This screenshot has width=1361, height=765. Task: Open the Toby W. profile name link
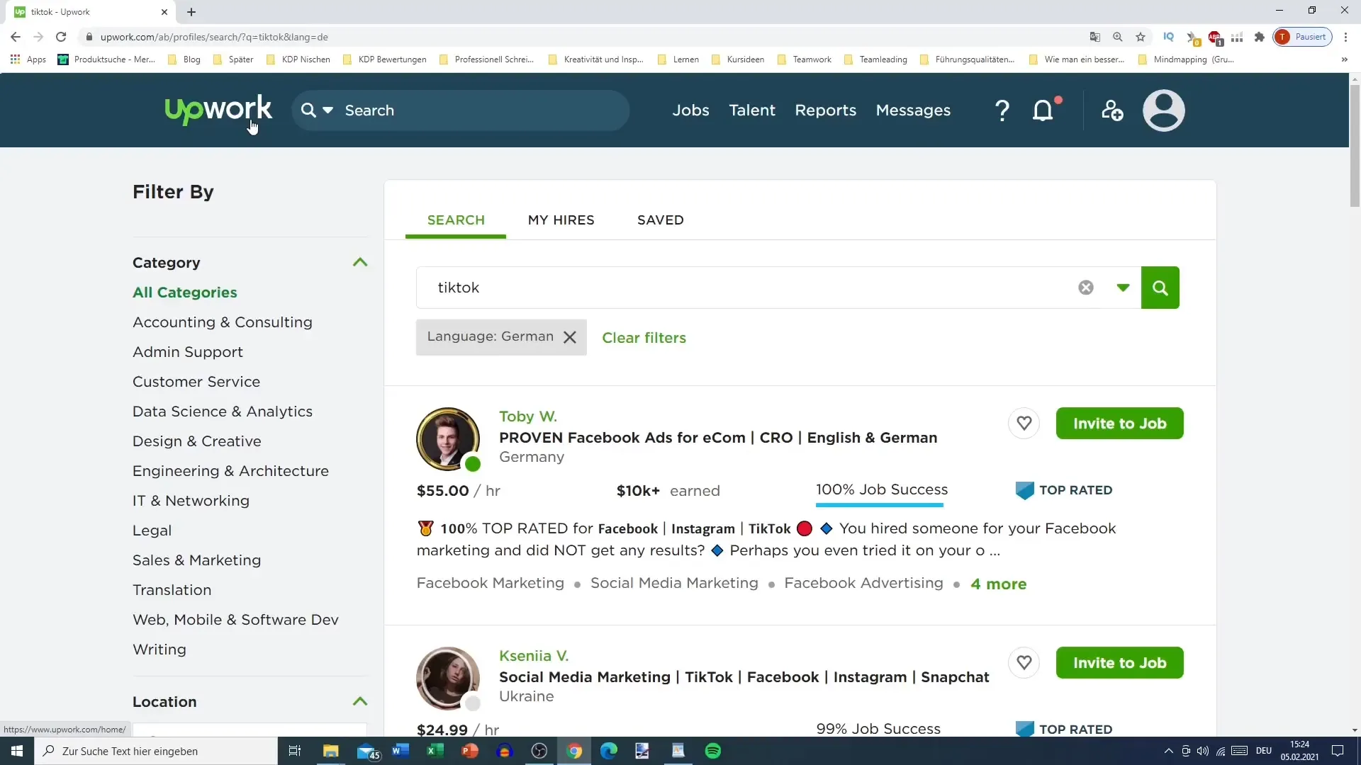click(527, 416)
